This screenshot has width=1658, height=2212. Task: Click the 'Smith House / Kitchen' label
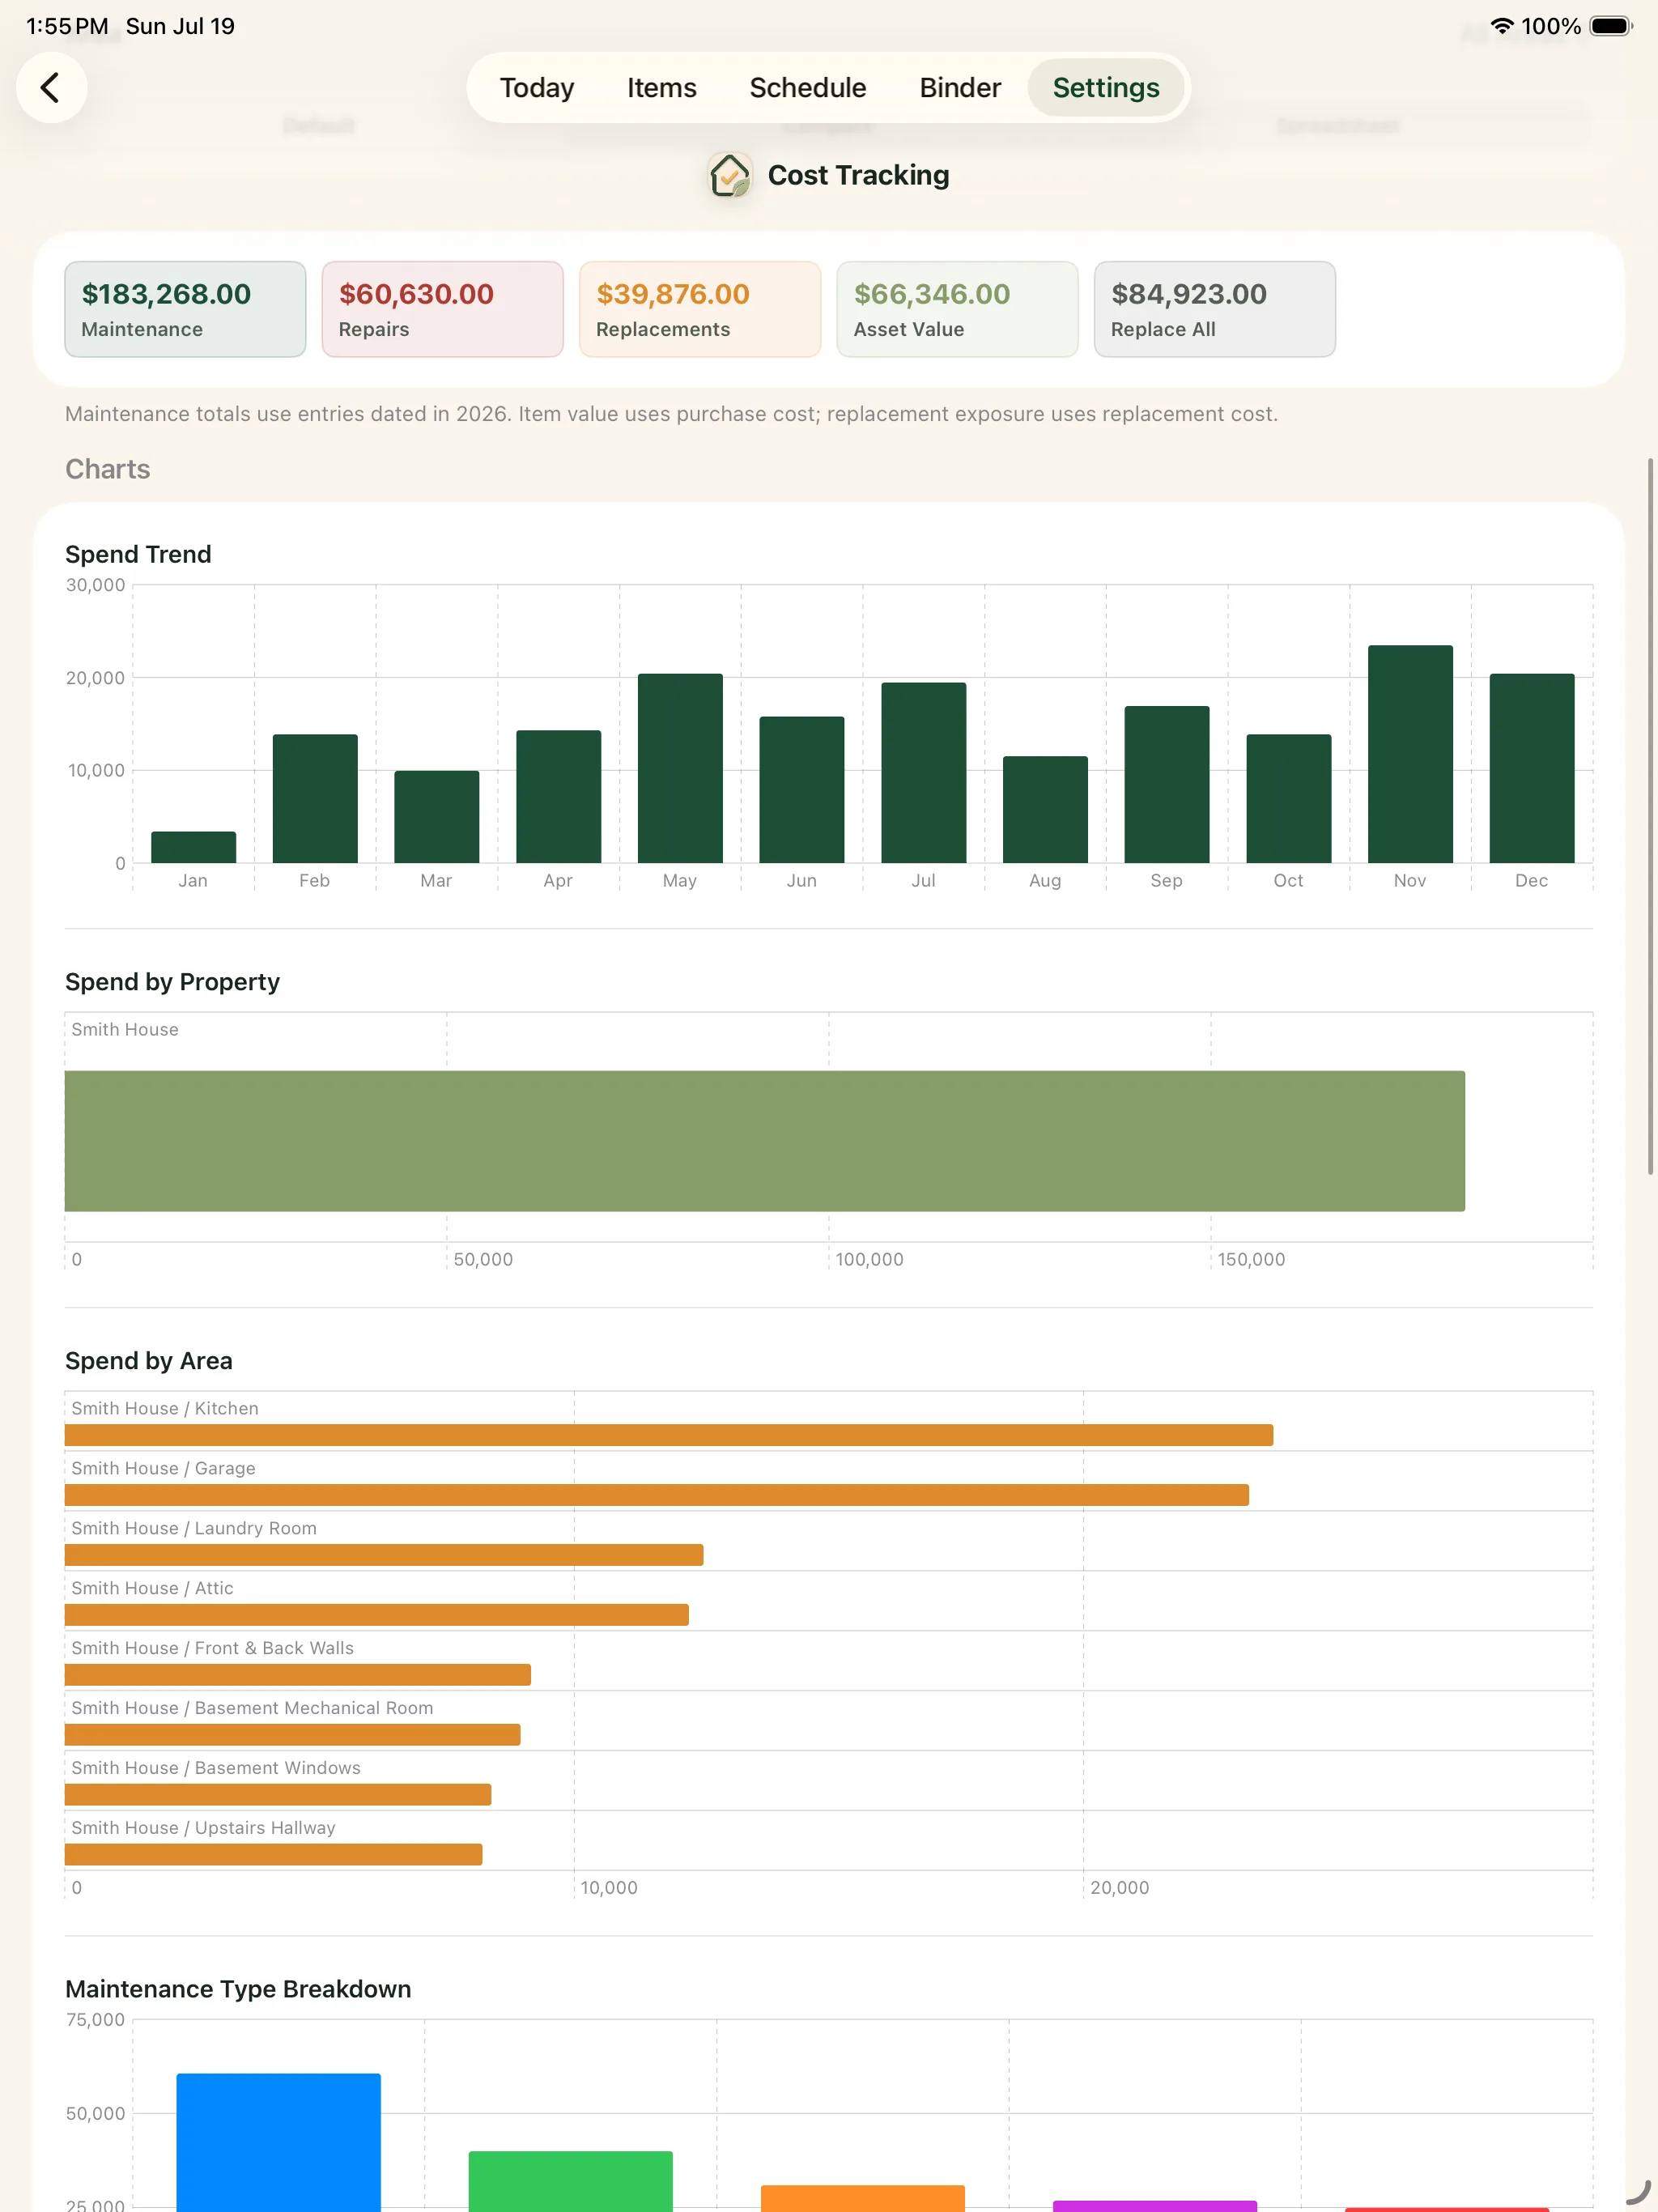click(165, 1408)
